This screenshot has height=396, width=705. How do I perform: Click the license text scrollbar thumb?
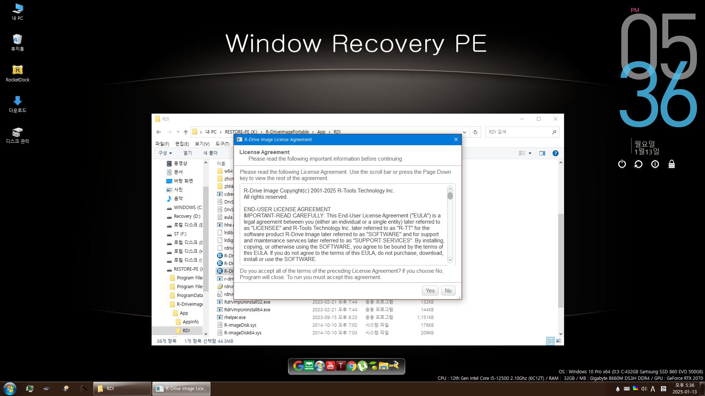450,196
